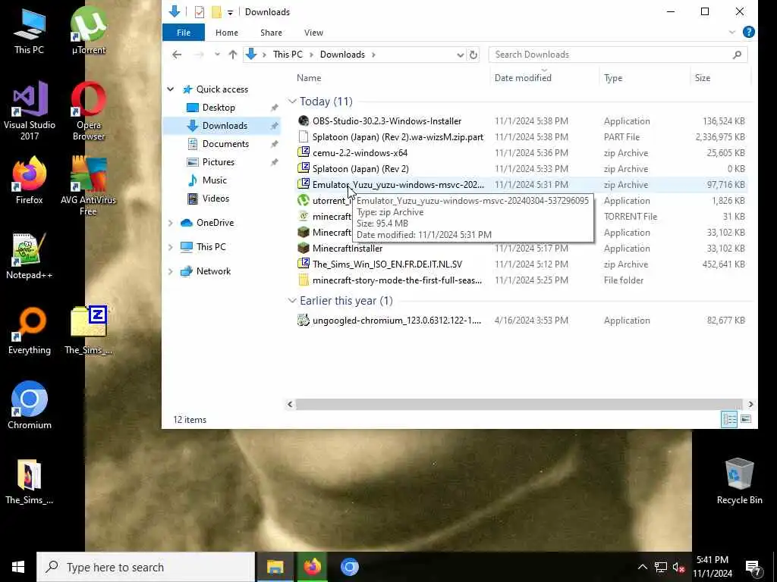
Task: Open Recent locations dropdown arrow
Action: (217, 55)
